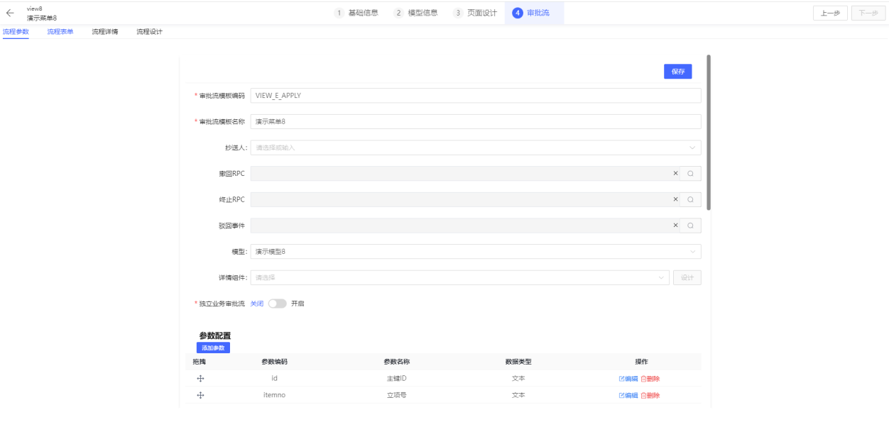Click the form's vertical scrollbar
The width and height of the screenshot is (889, 427).
(x=709, y=132)
